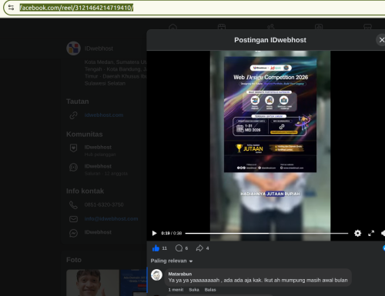Open IDwebhost Saluran 12 anggota channel
385x296 pixels.
(x=106, y=170)
